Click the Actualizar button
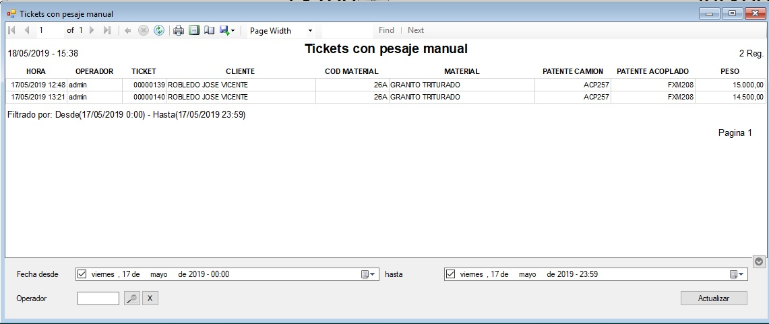Screen dimensions: 769x324 pyautogui.click(x=713, y=298)
